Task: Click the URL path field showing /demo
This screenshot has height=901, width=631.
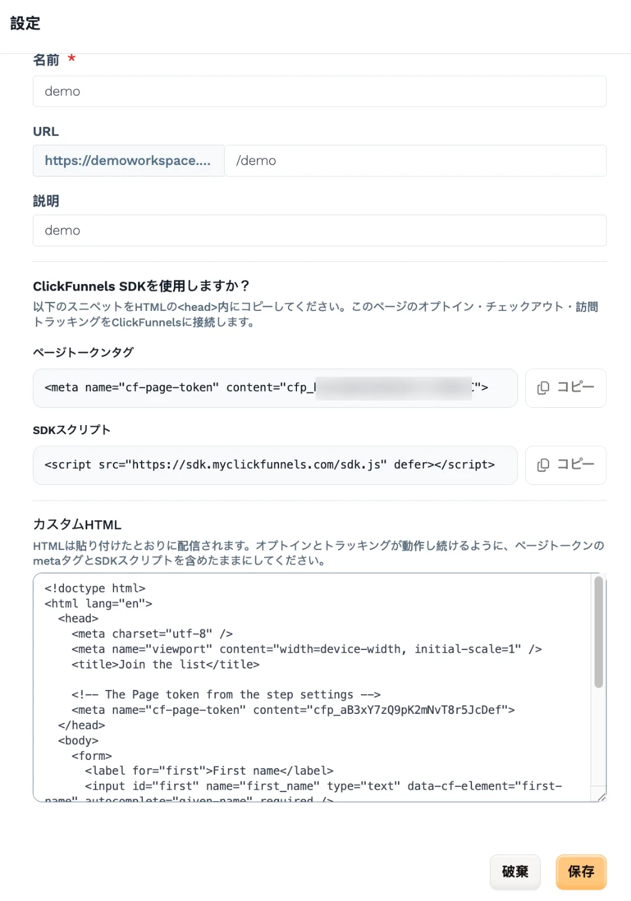Action: coord(415,161)
